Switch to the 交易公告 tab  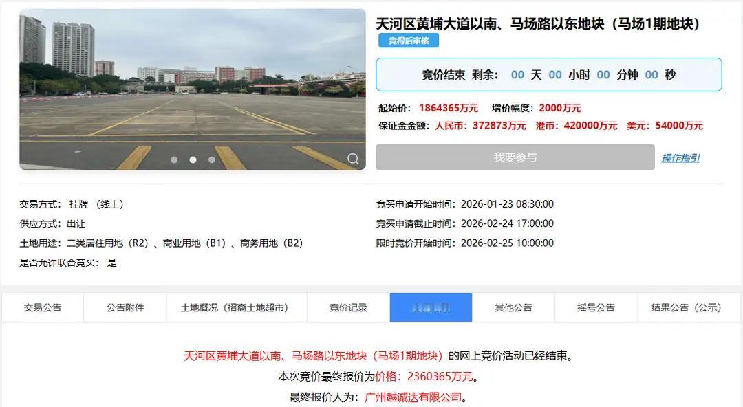point(43,307)
